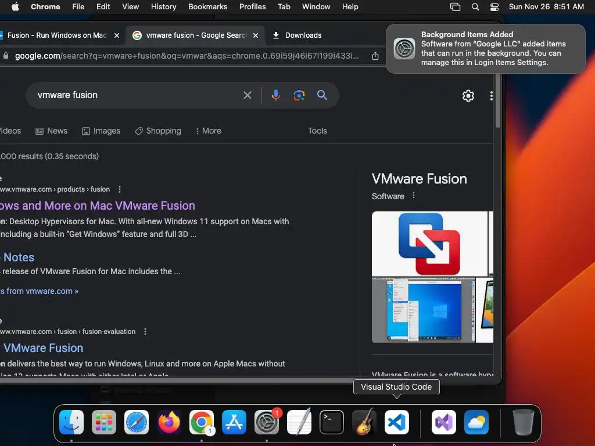Open more options beside vmware.com products fusion
The width and height of the screenshot is (595, 446).
pyautogui.click(x=120, y=189)
